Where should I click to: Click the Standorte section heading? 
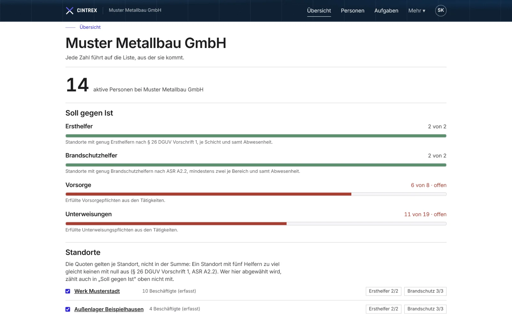pos(83,252)
